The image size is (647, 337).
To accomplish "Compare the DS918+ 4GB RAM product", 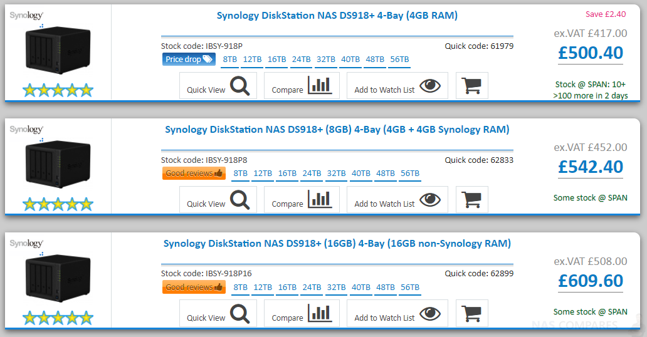I will coord(302,86).
